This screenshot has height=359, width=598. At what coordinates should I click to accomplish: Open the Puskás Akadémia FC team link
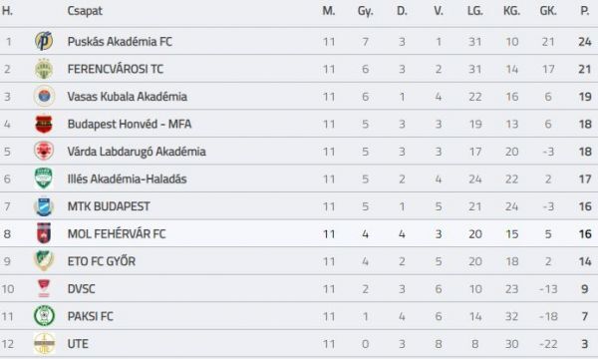pyautogui.click(x=120, y=41)
